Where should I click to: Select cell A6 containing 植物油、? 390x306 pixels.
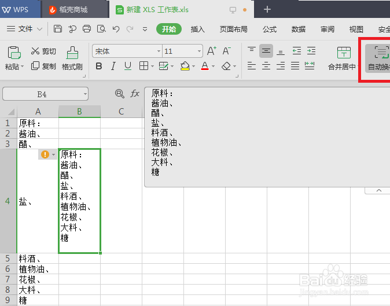point(38,269)
